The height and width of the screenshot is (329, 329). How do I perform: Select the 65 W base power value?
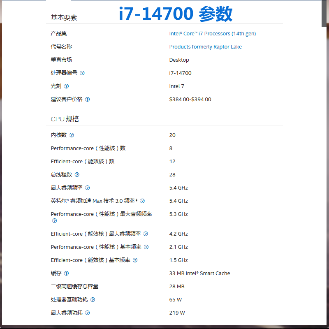click(176, 300)
